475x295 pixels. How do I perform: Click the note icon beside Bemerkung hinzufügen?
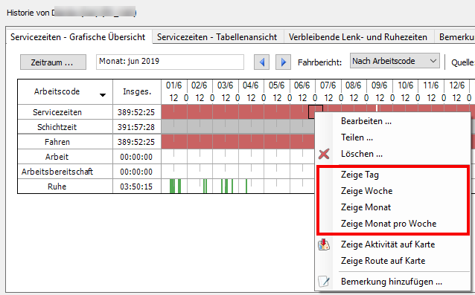point(324,282)
